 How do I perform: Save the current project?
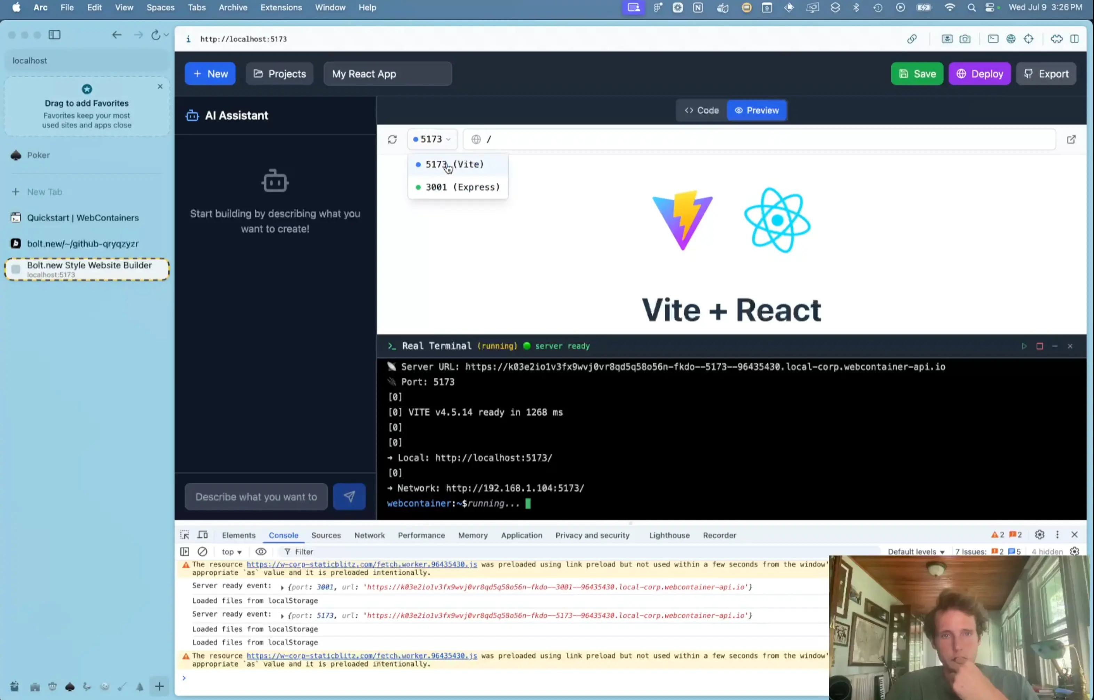pyautogui.click(x=917, y=74)
